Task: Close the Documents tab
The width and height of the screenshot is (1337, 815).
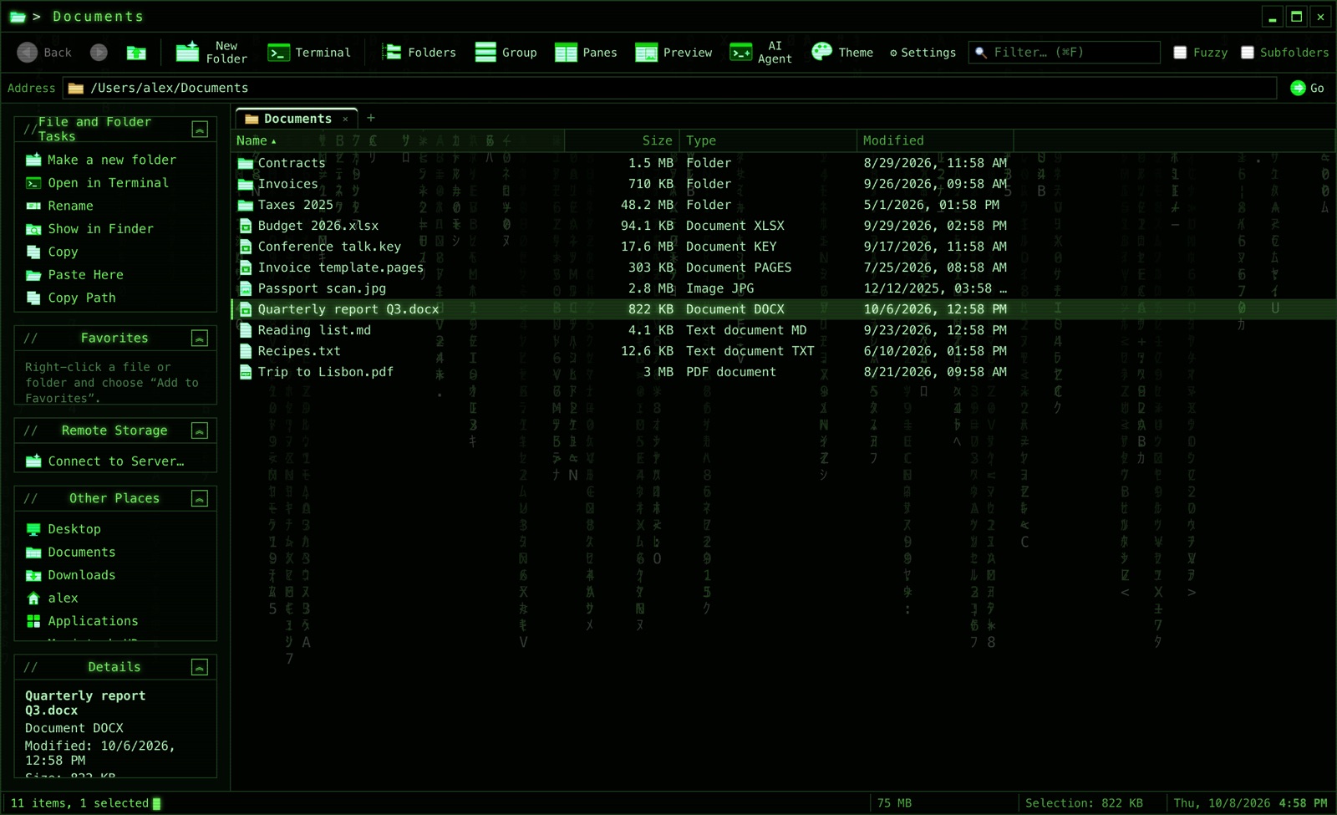Action: [x=345, y=120]
